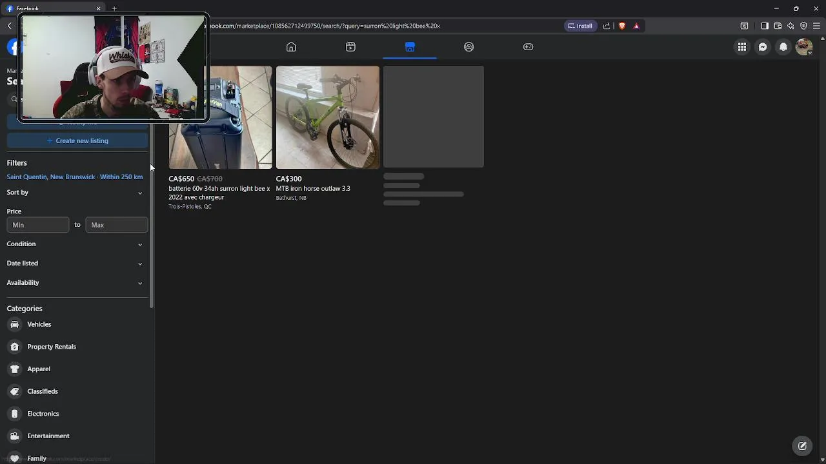
Task: Click the Bathurst, NB location text
Action: pyautogui.click(x=291, y=198)
